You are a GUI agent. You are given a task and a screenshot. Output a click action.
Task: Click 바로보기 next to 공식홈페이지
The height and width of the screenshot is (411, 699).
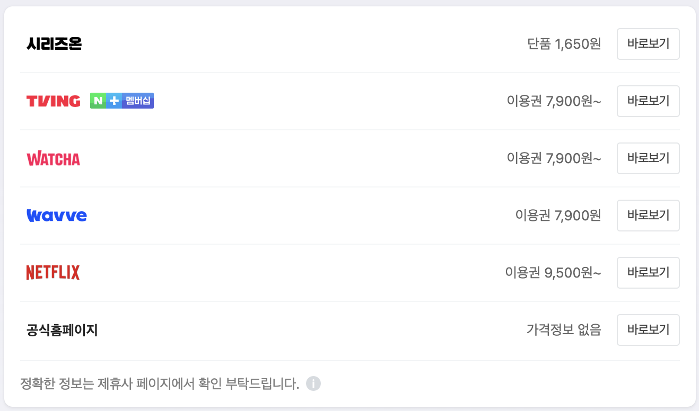click(648, 329)
